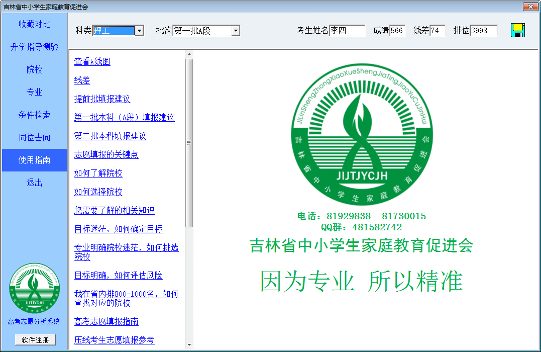
Task: Select 升学指导测验 in the sidebar
Action: (x=35, y=47)
